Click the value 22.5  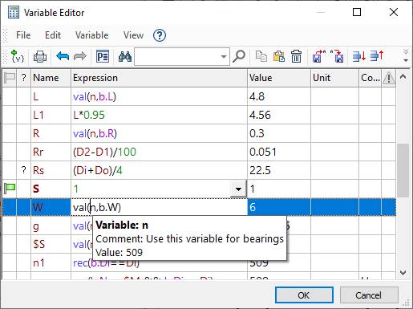(260, 170)
